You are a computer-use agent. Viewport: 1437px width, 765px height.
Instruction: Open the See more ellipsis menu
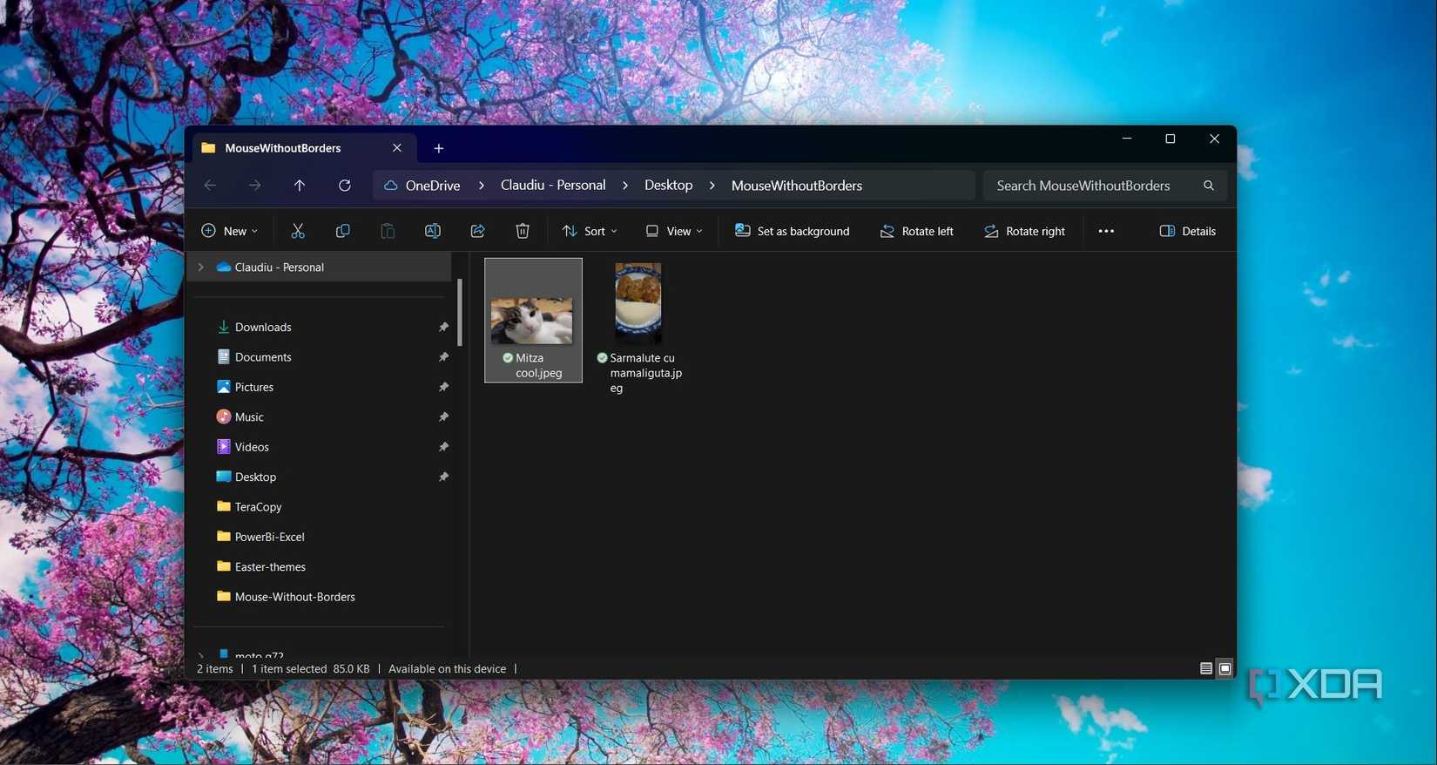(x=1106, y=231)
